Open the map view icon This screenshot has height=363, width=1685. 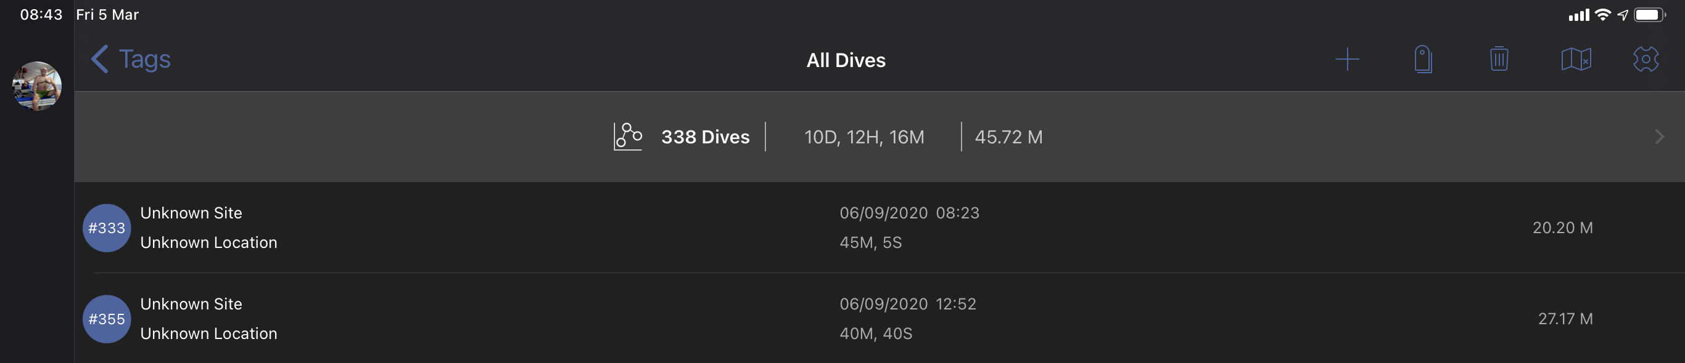1576,60
